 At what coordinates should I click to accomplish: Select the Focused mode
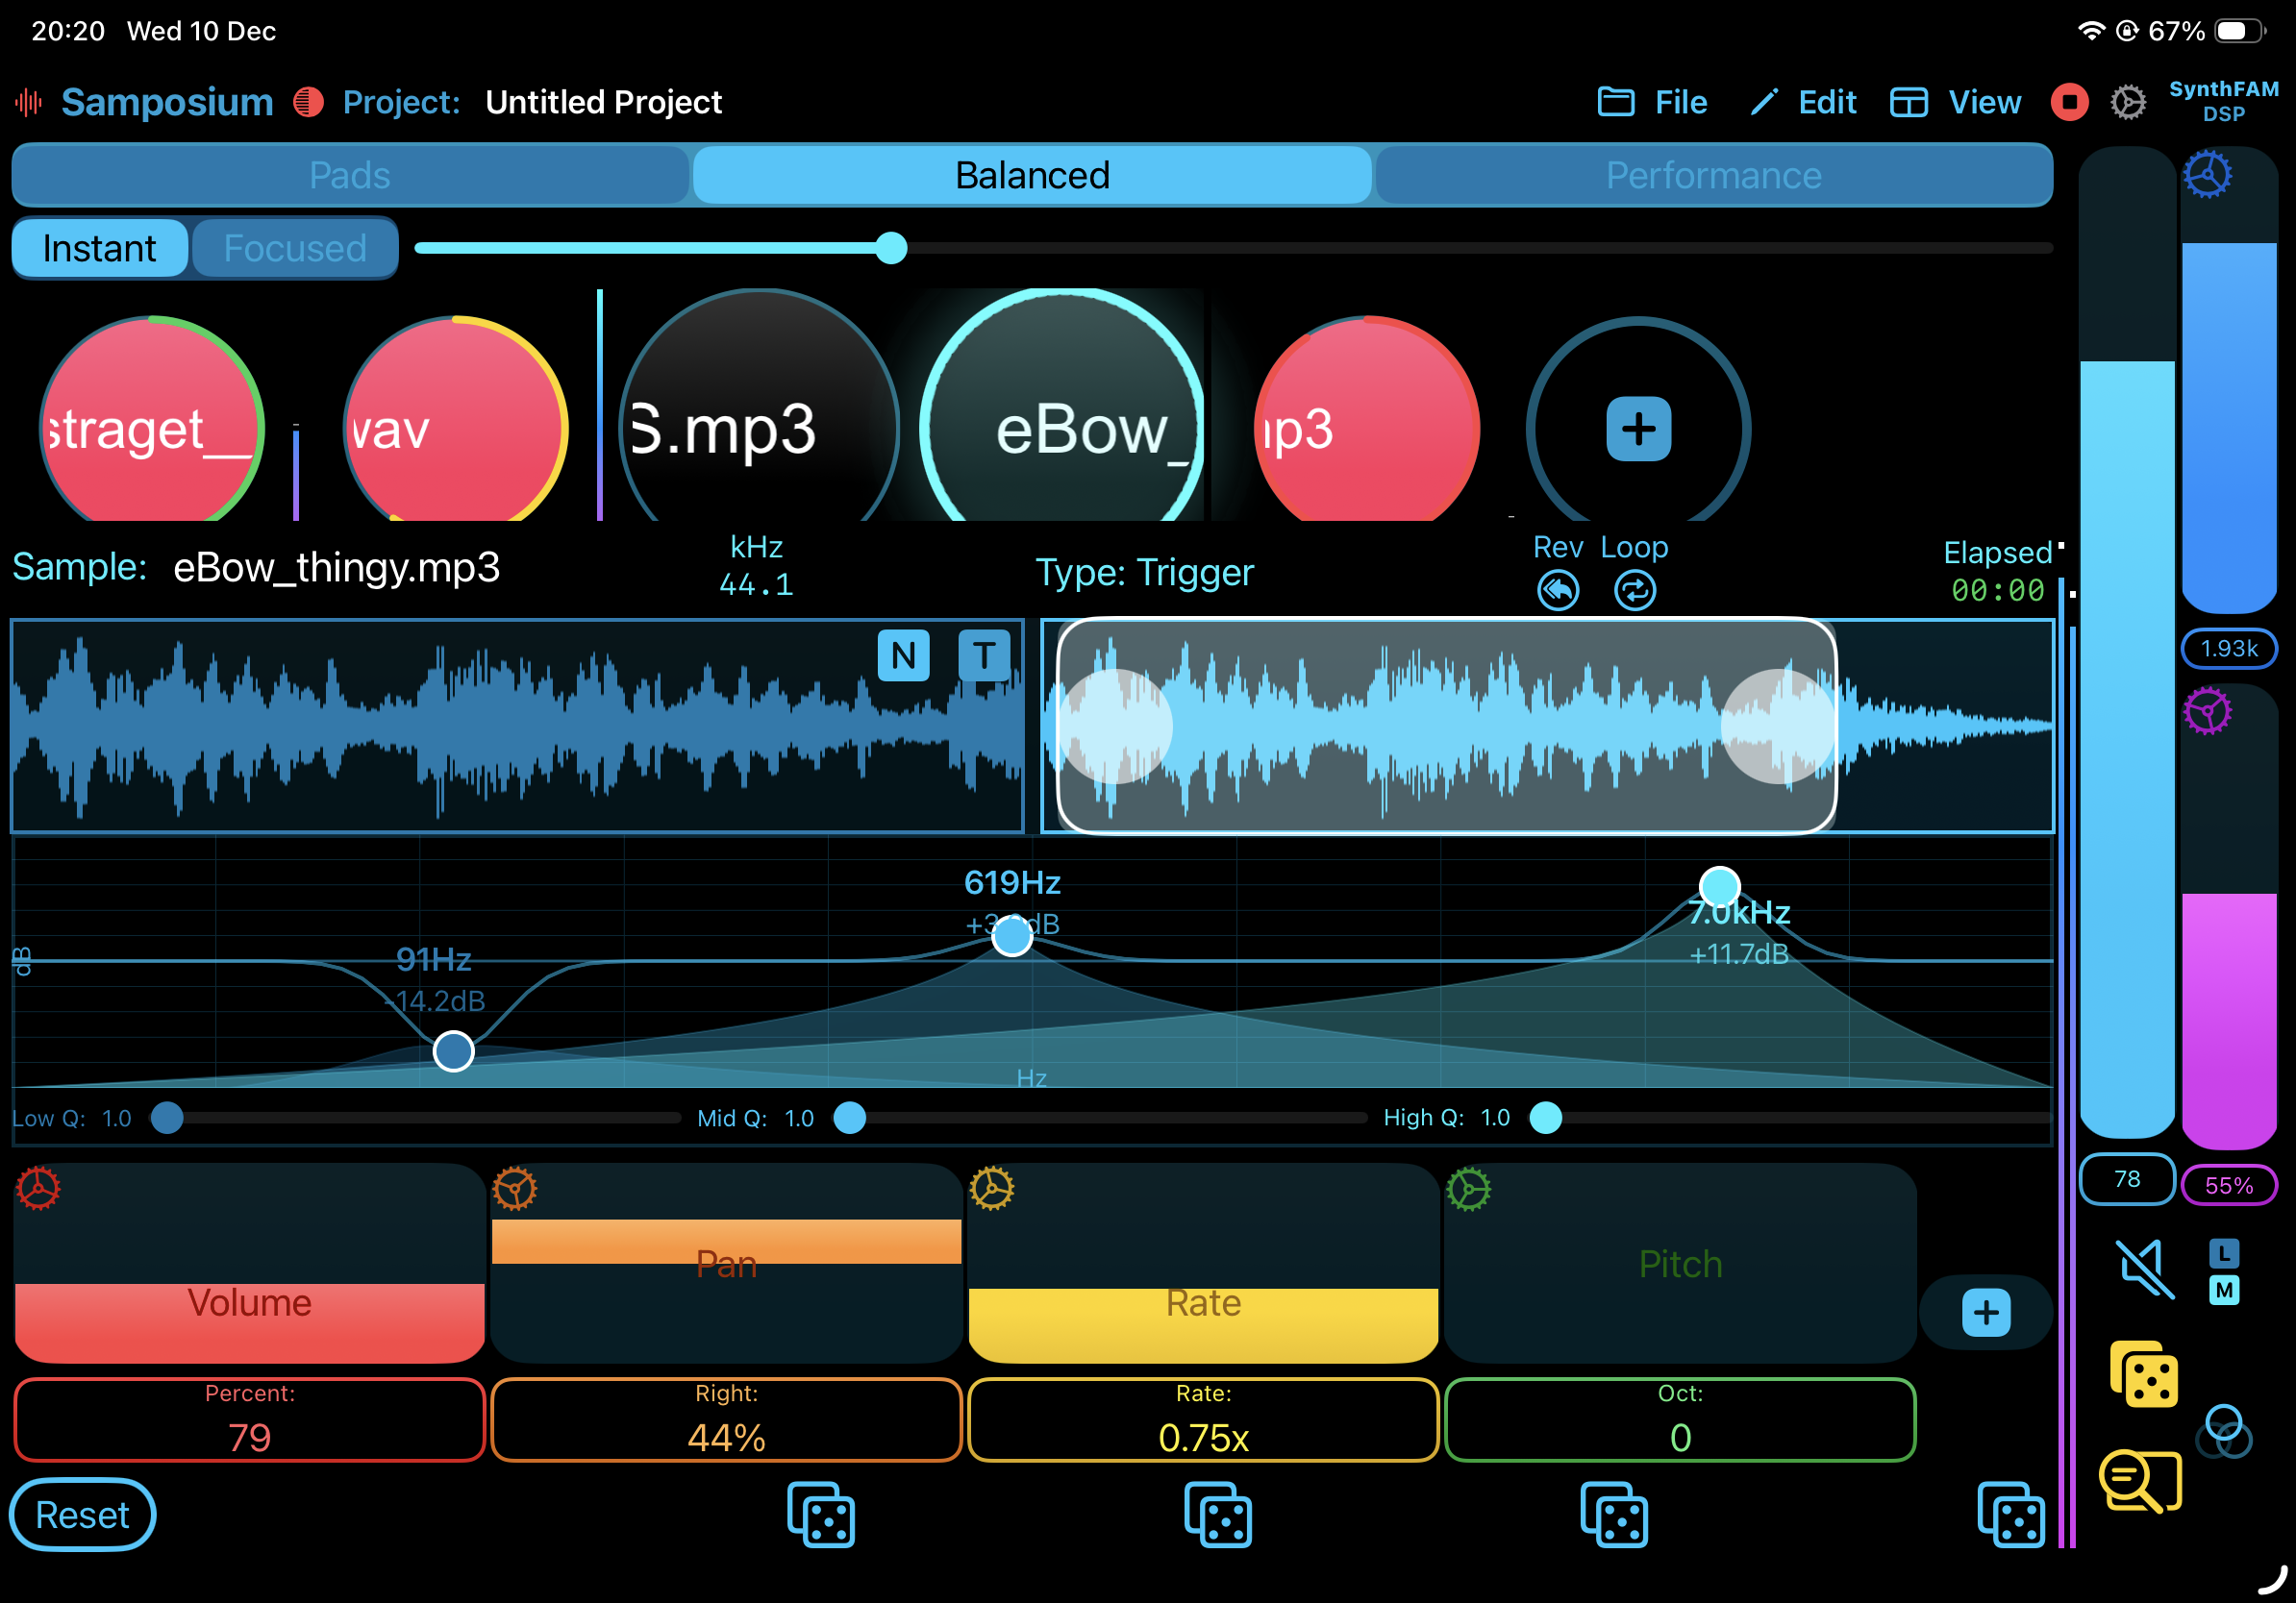[295, 248]
